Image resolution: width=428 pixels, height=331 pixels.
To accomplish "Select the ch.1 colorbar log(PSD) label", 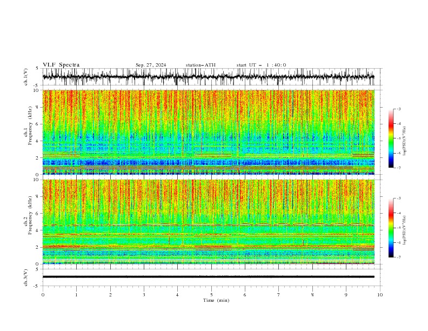I will [404, 141].
